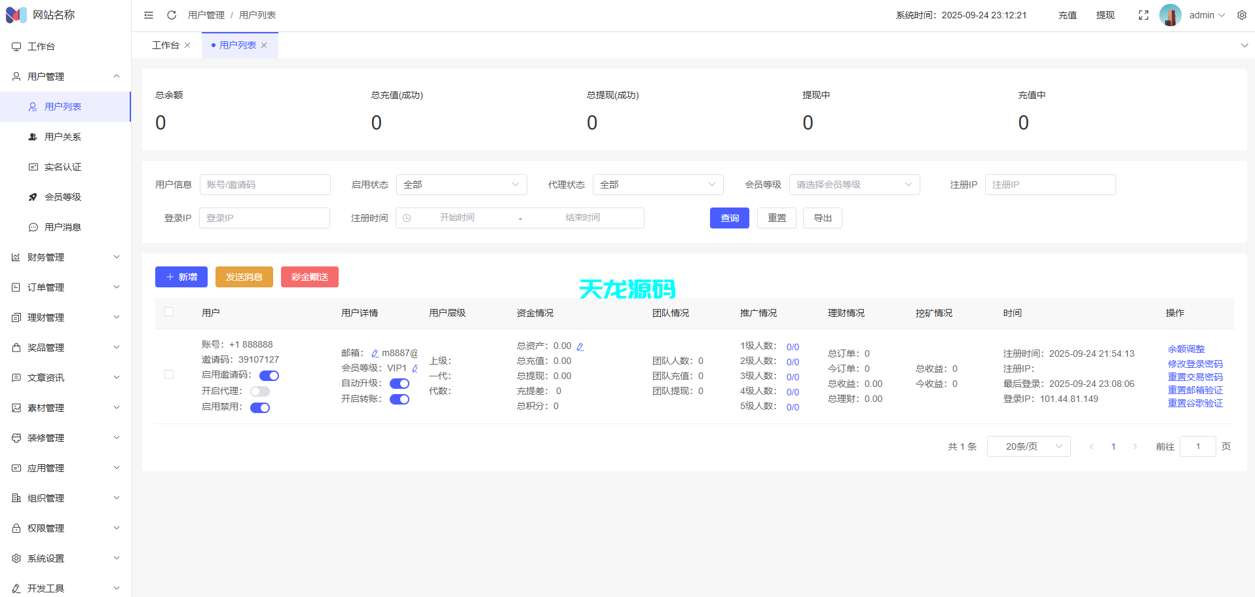1255x597 pixels.
Task: Close the 用户列表 tab
Action: pos(264,45)
